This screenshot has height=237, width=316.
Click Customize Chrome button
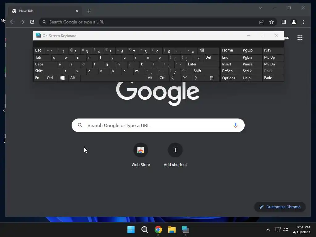click(x=280, y=207)
